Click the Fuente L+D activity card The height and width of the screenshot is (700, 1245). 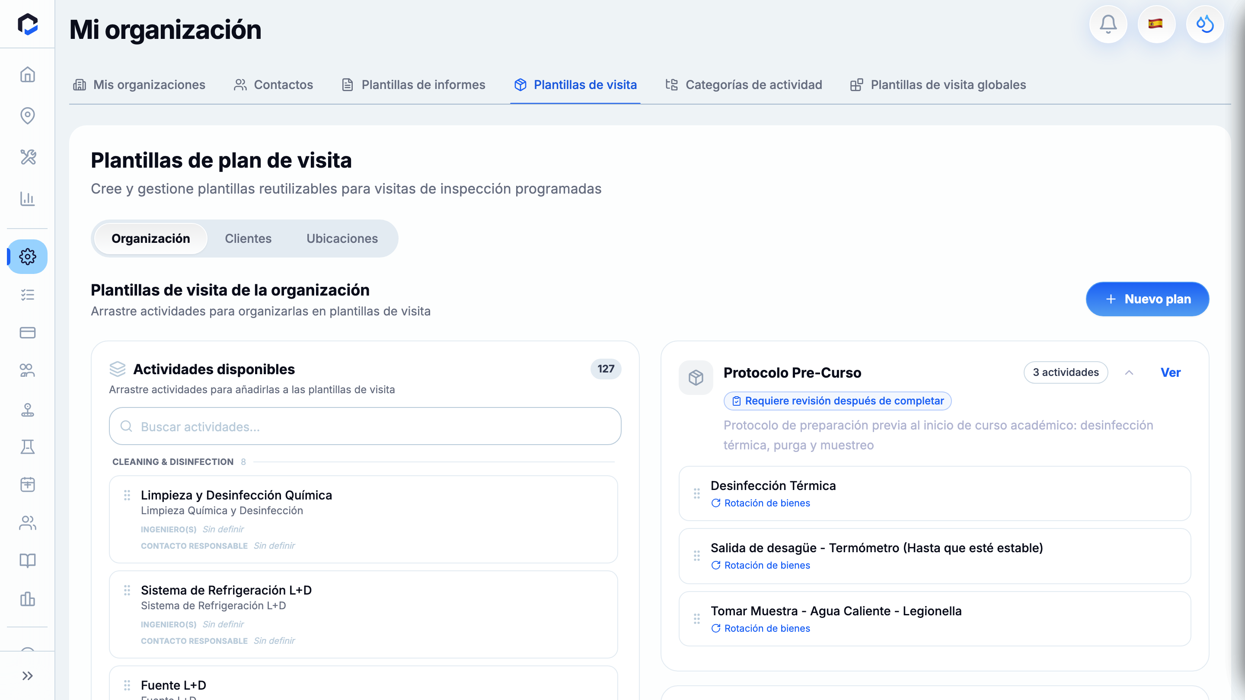click(x=364, y=683)
